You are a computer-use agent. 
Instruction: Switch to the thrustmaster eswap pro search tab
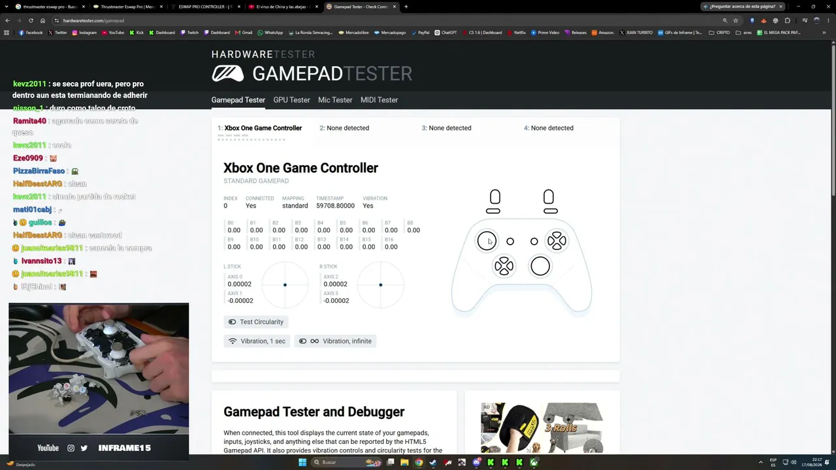click(50, 7)
